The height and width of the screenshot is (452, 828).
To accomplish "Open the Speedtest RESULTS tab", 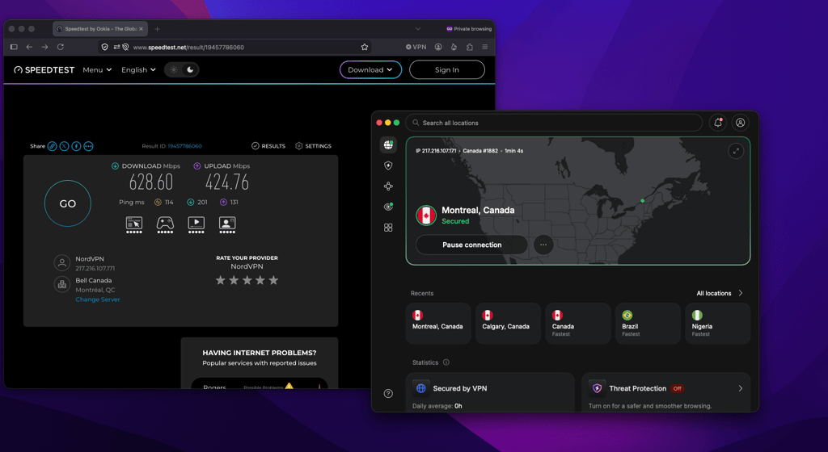I will (x=268, y=146).
